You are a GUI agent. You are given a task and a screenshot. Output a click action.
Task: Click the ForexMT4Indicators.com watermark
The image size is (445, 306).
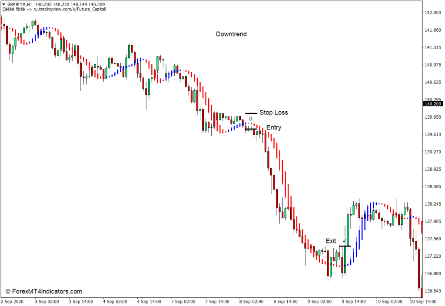pyautogui.click(x=43, y=292)
